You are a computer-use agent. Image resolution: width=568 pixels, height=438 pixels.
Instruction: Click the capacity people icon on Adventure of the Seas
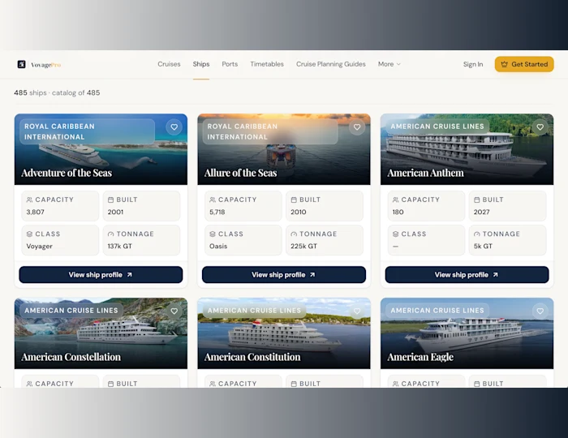tap(29, 200)
